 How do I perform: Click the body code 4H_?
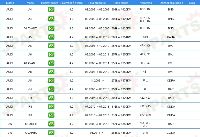[x=145, y=80]
